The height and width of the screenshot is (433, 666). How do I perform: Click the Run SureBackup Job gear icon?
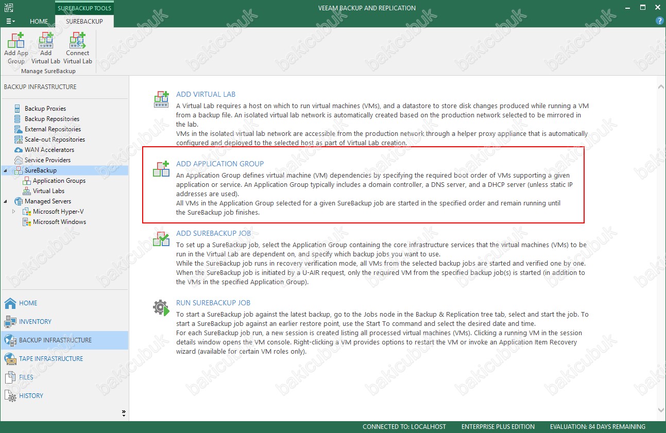point(161,308)
